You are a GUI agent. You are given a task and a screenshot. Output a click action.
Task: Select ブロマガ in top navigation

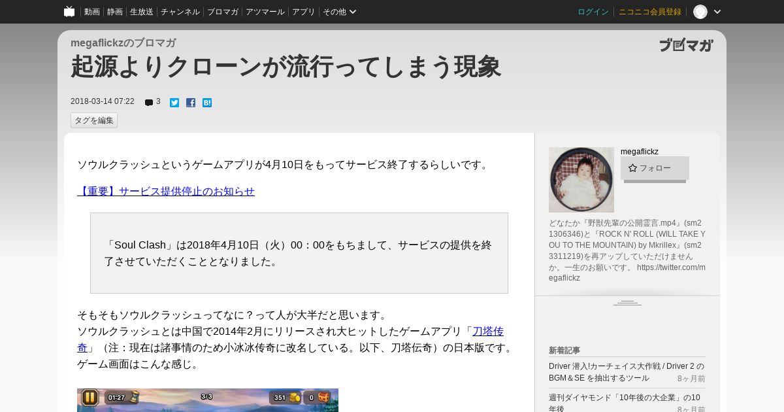click(223, 12)
